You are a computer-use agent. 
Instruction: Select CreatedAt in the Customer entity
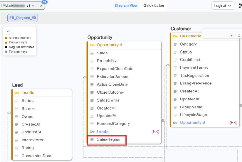pyautogui.click(x=189, y=91)
